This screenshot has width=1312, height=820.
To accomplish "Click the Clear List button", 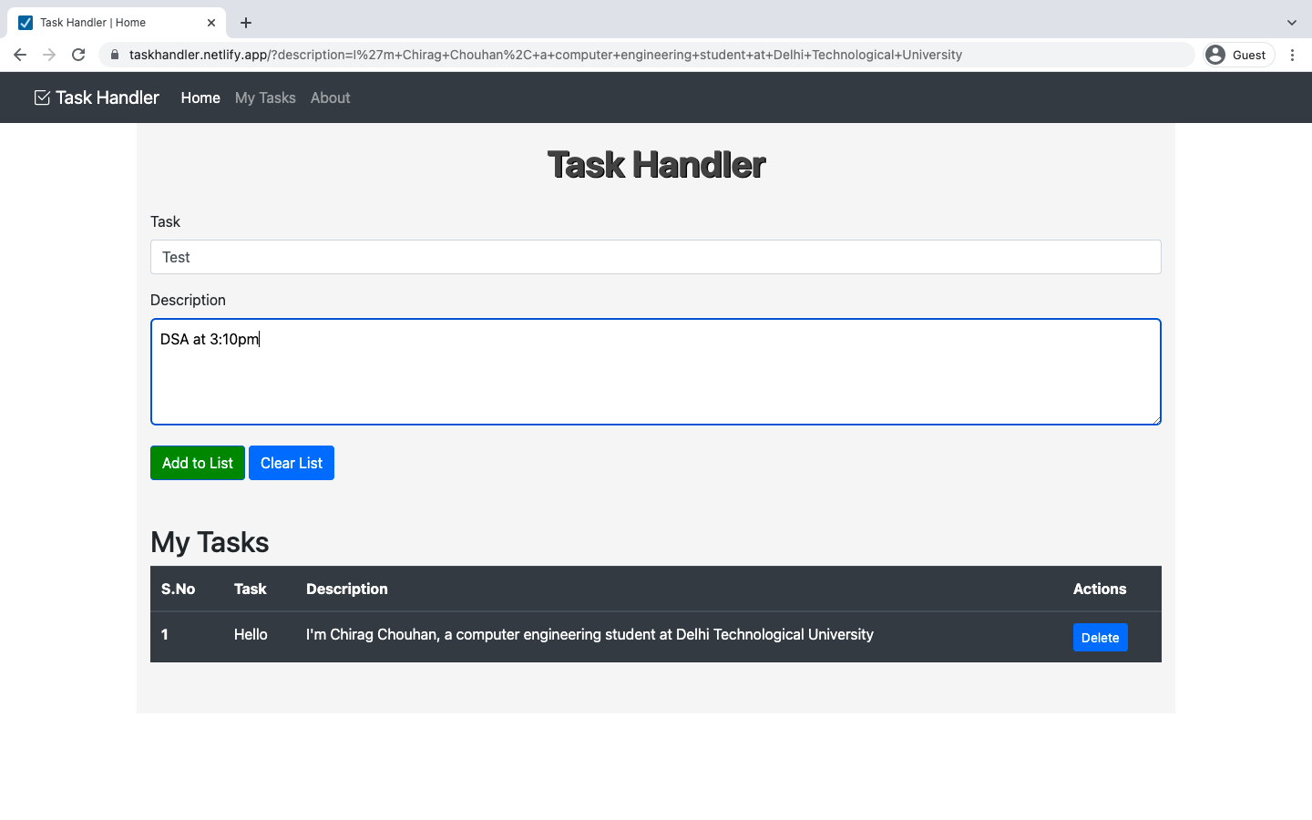I will (x=292, y=463).
